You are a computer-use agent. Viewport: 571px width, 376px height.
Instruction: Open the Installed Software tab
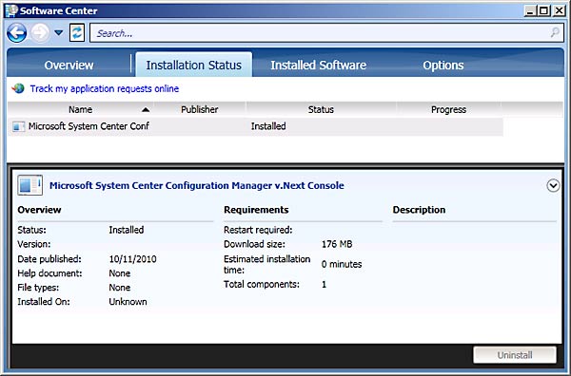pos(318,65)
